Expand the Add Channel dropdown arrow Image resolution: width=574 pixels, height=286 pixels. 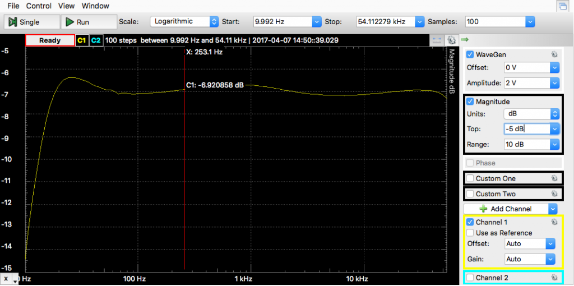pos(553,209)
